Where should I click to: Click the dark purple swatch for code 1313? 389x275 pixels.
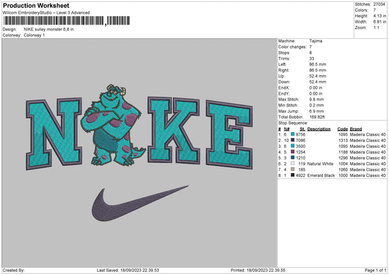point(293,140)
